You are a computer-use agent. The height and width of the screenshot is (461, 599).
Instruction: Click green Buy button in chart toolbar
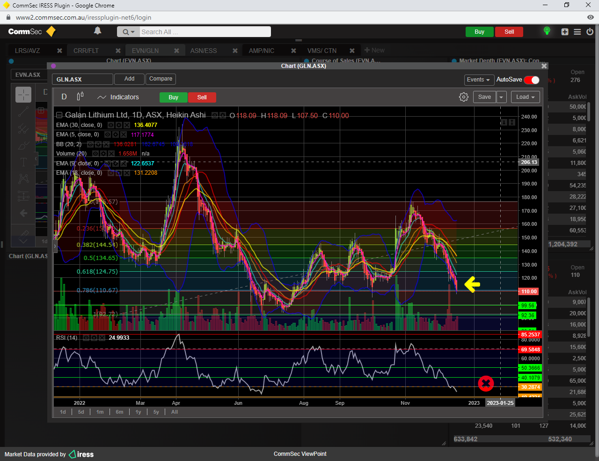pos(174,97)
